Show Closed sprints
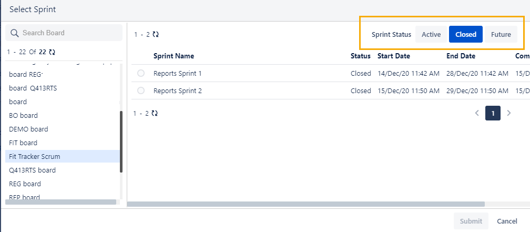Viewport: 530px width, 232px height. click(465, 34)
